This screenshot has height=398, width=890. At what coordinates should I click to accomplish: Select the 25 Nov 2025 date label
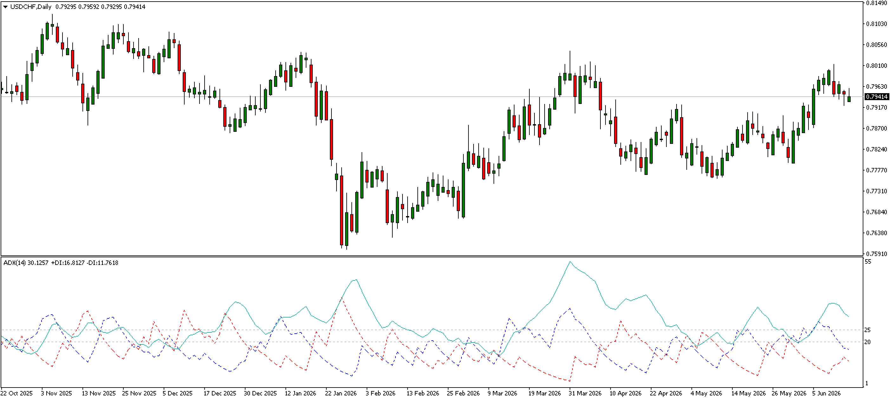click(x=139, y=394)
